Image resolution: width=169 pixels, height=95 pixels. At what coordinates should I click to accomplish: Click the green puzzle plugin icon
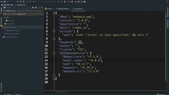point(84,2)
